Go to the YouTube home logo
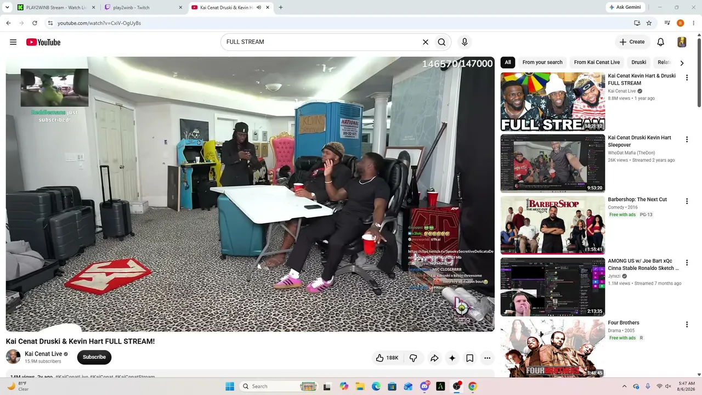Viewport: 702px width, 395px height. [x=43, y=42]
